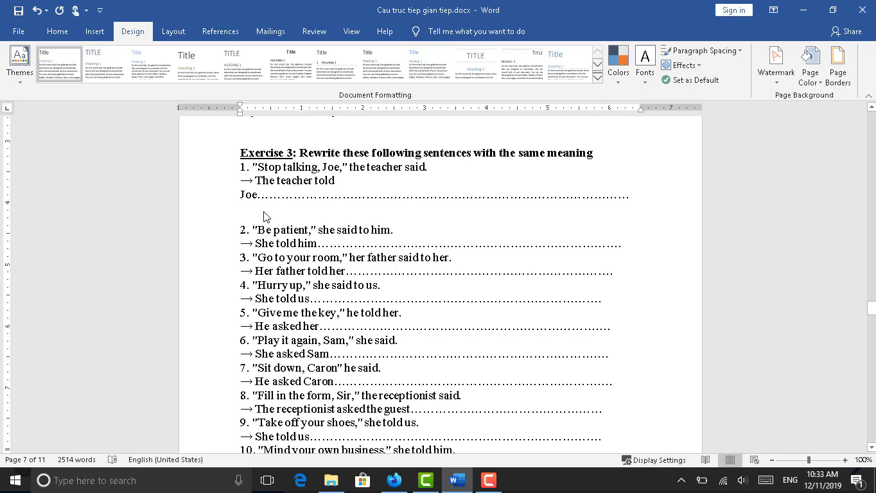Switch to the Layout tab
876x493 pixels.
coord(173,31)
